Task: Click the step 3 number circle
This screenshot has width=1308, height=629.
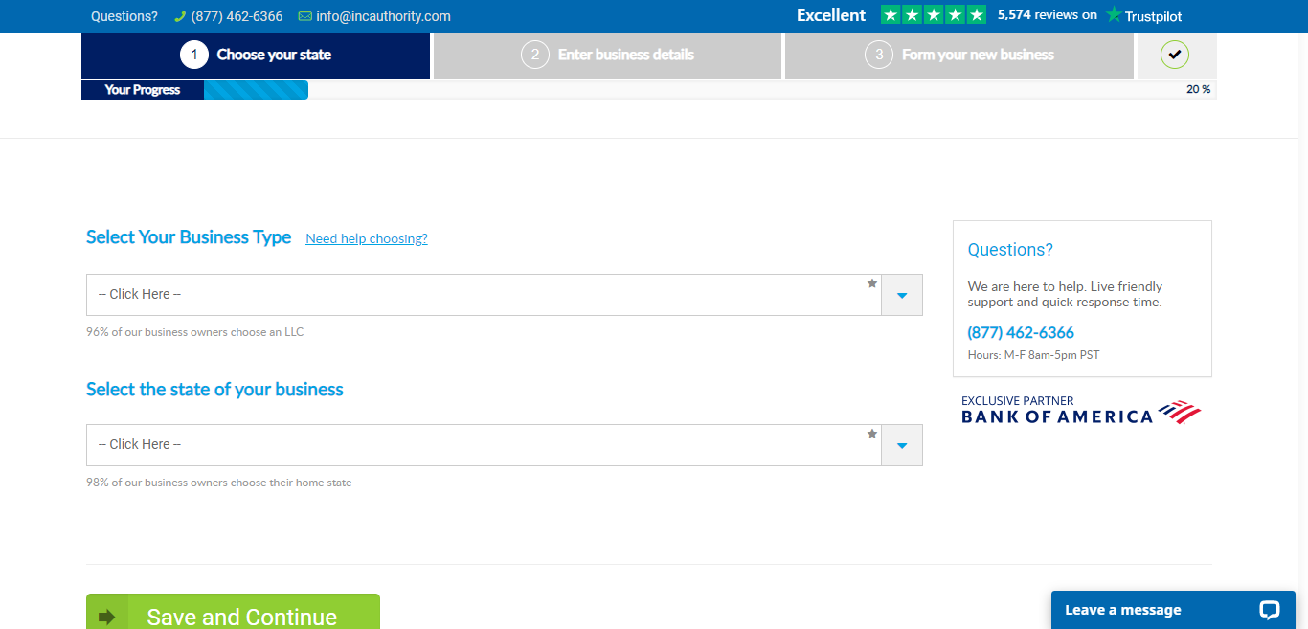Action: click(x=879, y=55)
